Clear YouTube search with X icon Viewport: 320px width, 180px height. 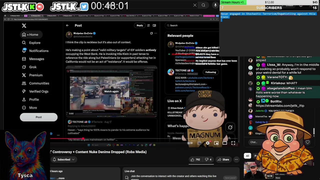(195, 5)
